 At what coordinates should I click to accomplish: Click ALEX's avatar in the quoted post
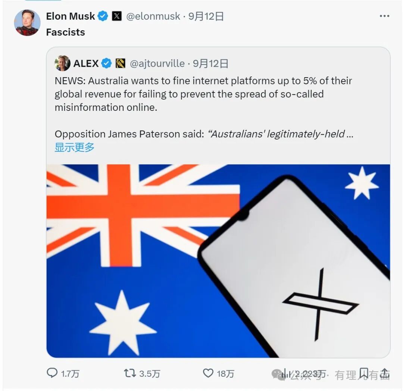click(x=62, y=63)
